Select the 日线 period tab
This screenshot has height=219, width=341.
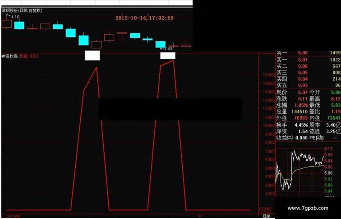pyautogui.click(x=267, y=216)
